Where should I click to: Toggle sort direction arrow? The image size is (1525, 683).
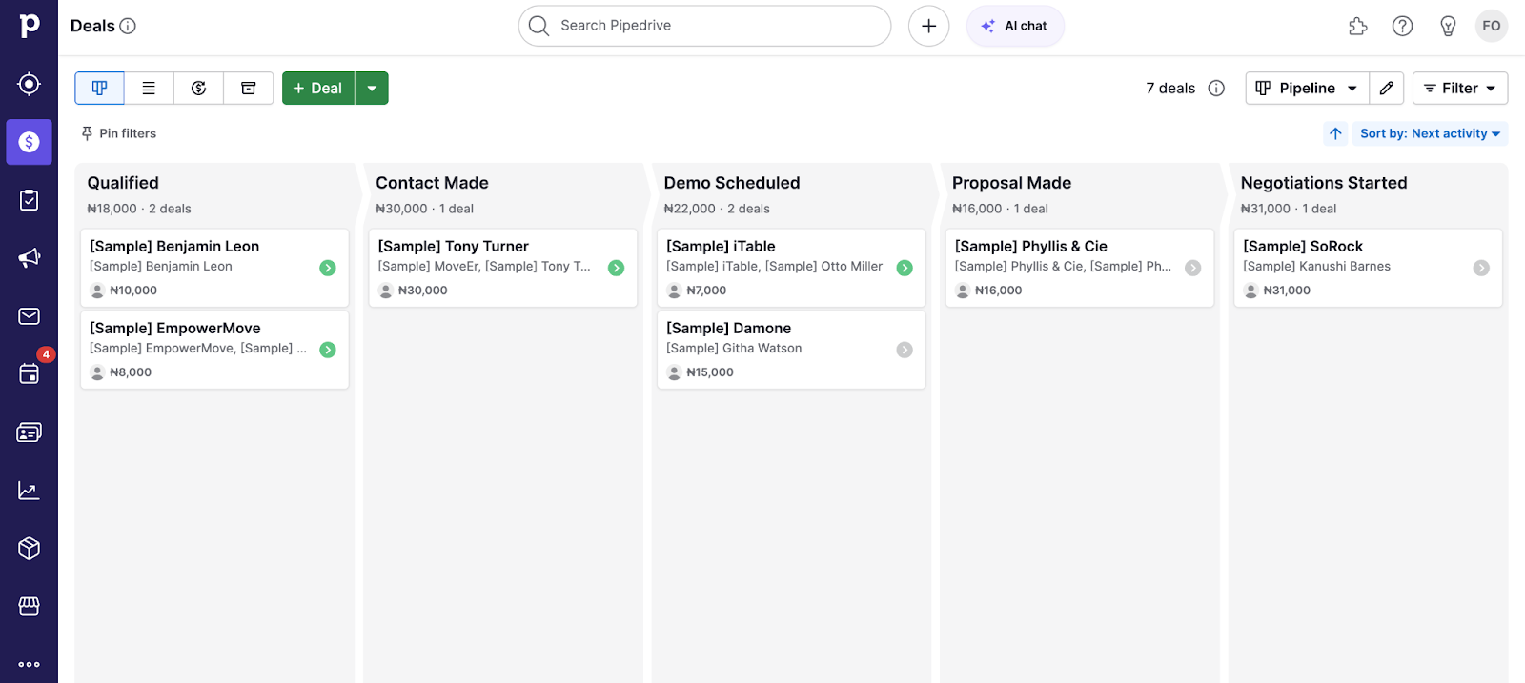coord(1335,133)
